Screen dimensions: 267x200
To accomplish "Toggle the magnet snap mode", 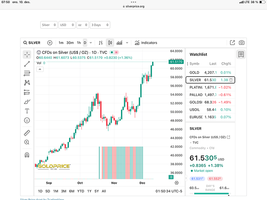I will (27, 155).
